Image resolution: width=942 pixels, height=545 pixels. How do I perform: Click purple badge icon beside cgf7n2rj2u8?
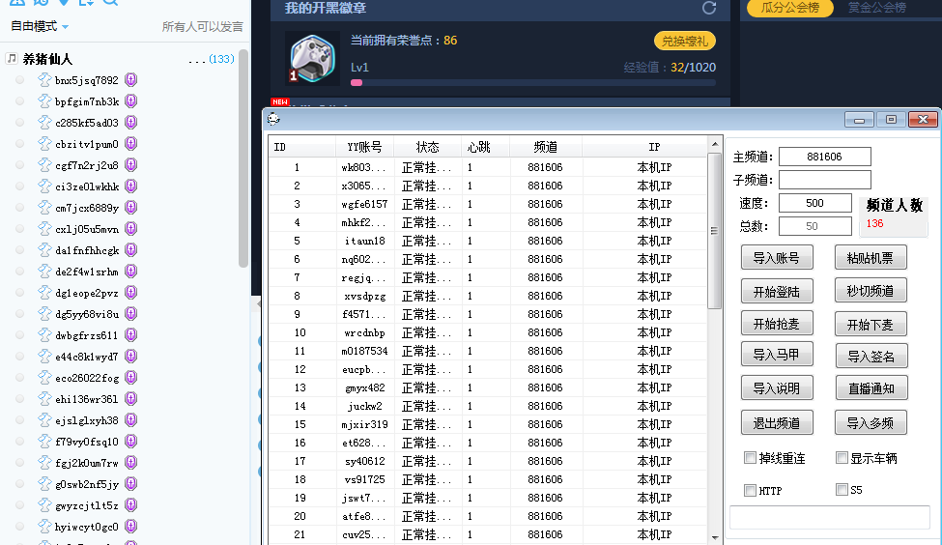click(131, 164)
